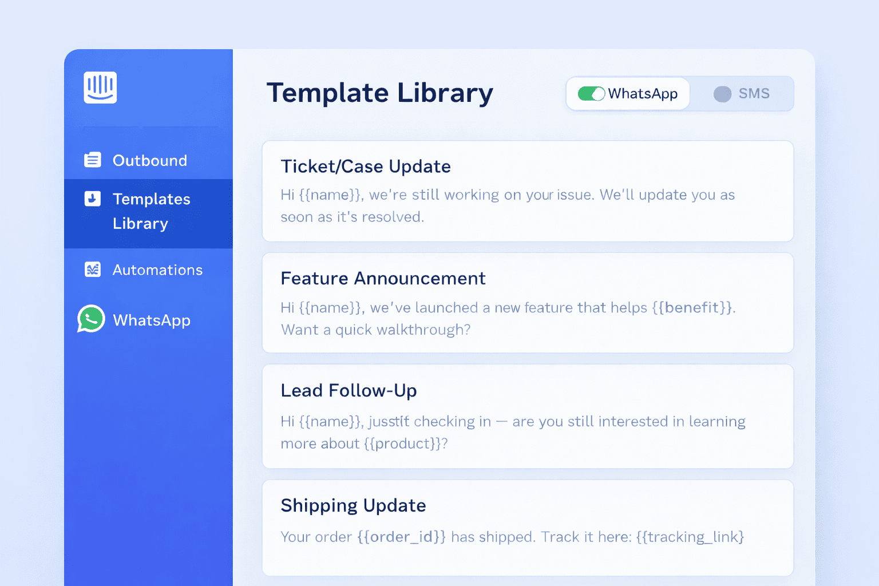Select the Automations sidebar entry
879x586 pixels.
click(x=157, y=270)
